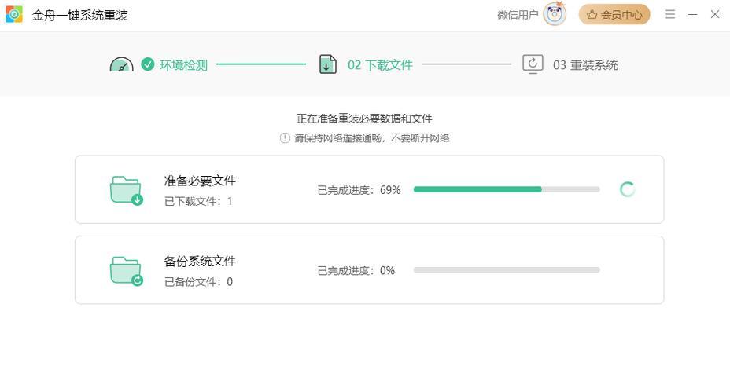Click the backup folder icon for 备份系统文件
The height and width of the screenshot is (388, 730).
[x=126, y=271]
